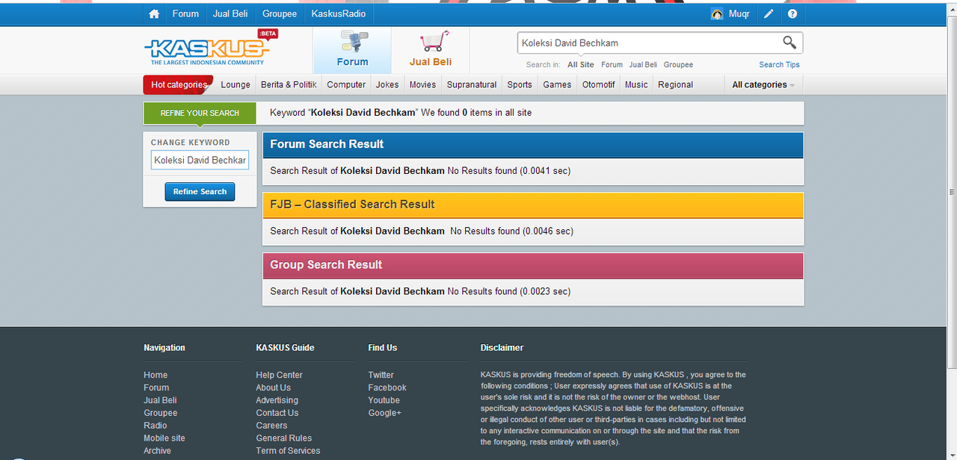Image resolution: width=957 pixels, height=460 pixels.
Task: Set search scope to Jual Beli
Action: pos(643,65)
